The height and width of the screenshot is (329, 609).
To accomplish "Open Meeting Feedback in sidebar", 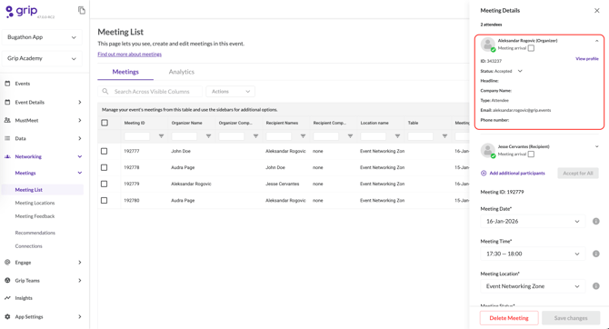I will coord(35,216).
